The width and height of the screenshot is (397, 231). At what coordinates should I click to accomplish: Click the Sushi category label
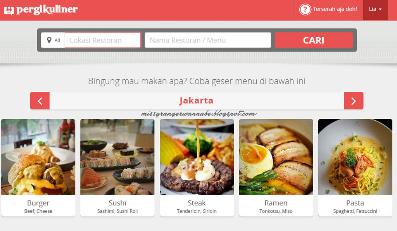tap(117, 203)
